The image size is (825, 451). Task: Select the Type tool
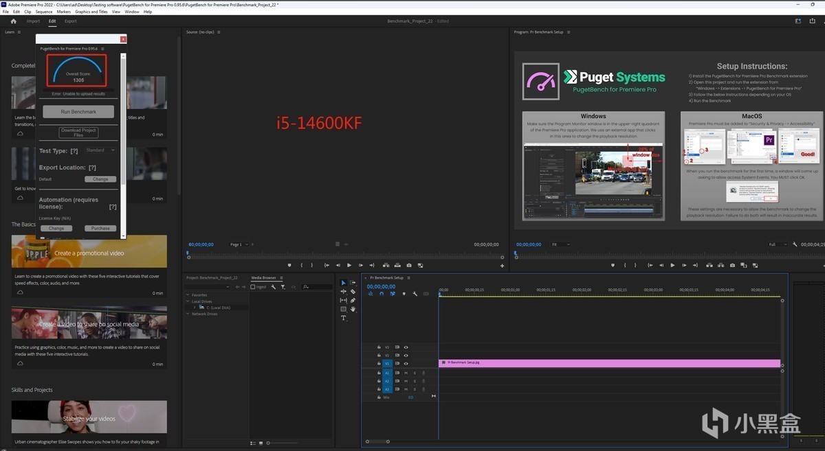pyautogui.click(x=344, y=318)
